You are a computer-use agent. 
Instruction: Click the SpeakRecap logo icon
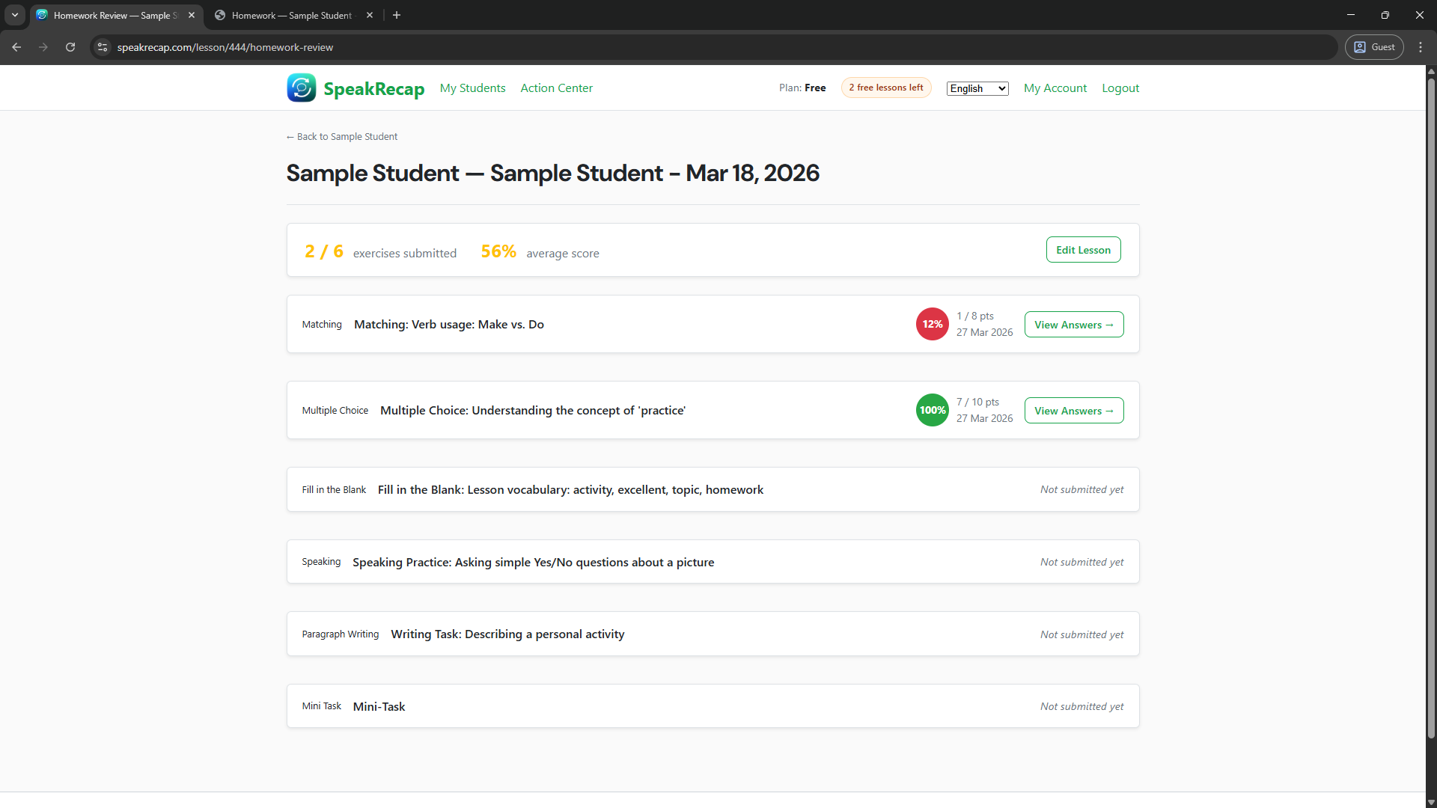301,88
